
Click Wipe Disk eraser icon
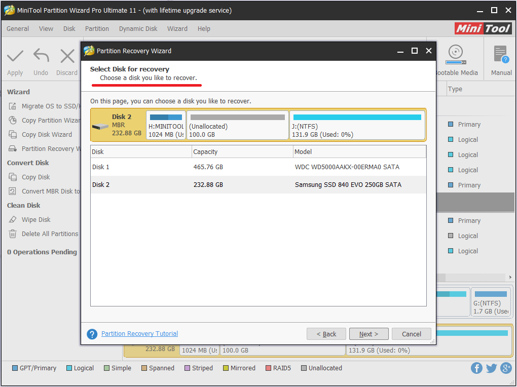[13, 219]
